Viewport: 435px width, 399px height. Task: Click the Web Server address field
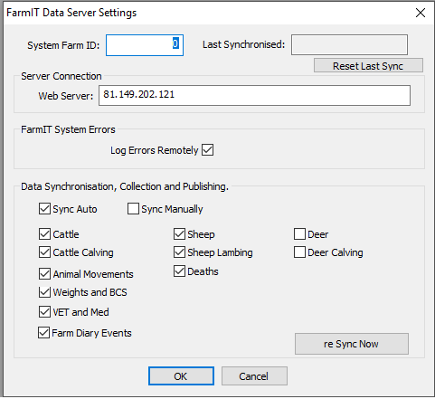coord(254,95)
